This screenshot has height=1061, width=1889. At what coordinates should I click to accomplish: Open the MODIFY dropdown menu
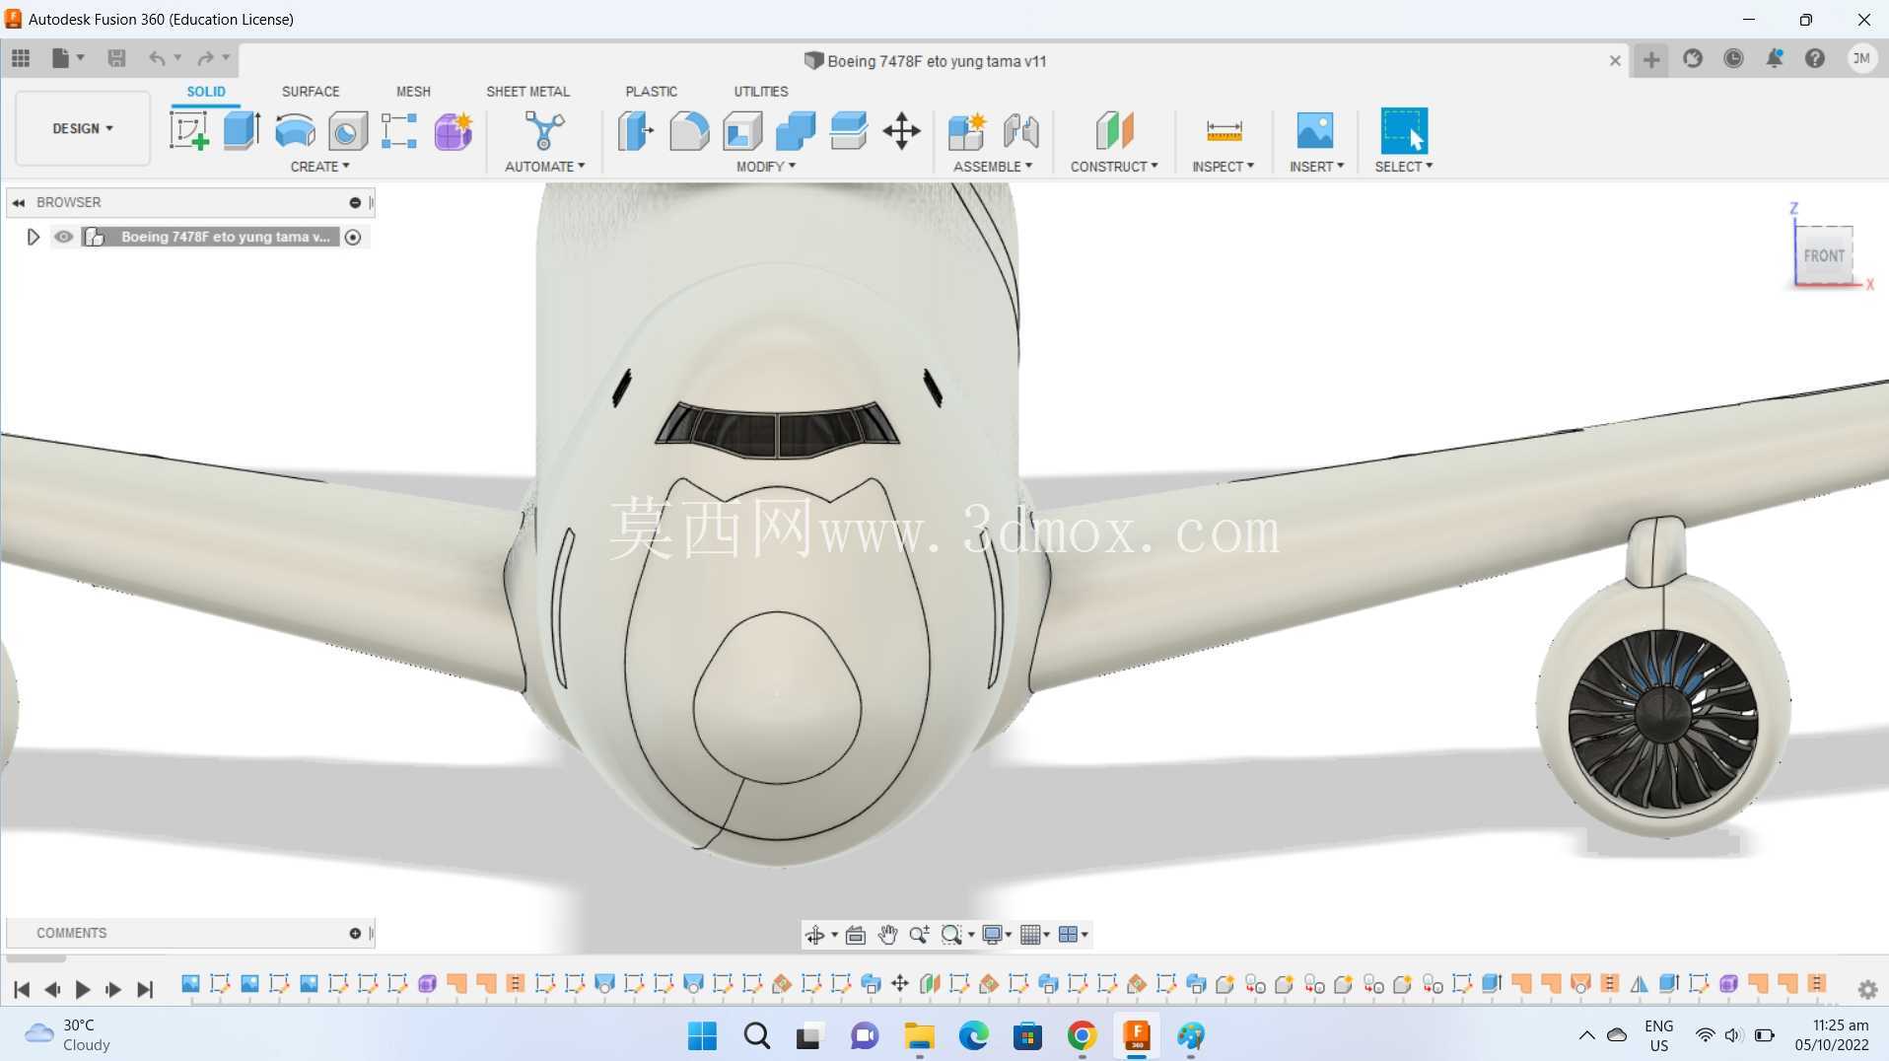click(766, 167)
